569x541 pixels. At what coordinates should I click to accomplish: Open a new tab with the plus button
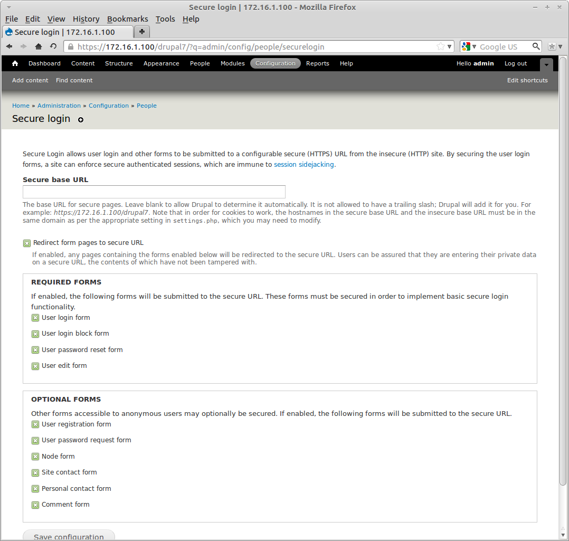click(142, 32)
